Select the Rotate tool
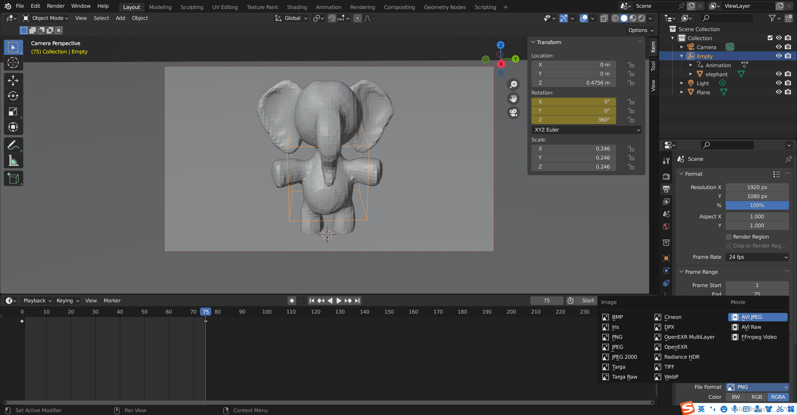Screen dimensions: 797x415 (13, 96)
